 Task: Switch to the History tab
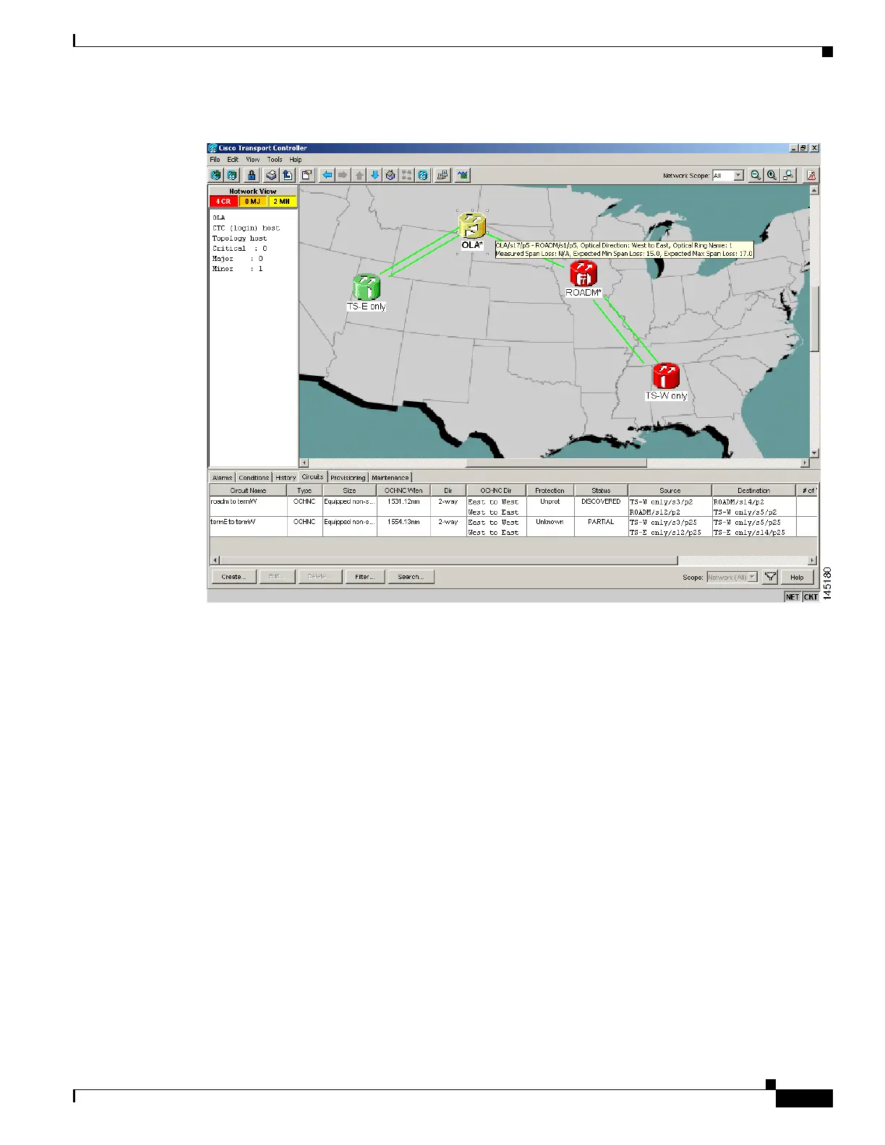pyautogui.click(x=286, y=478)
